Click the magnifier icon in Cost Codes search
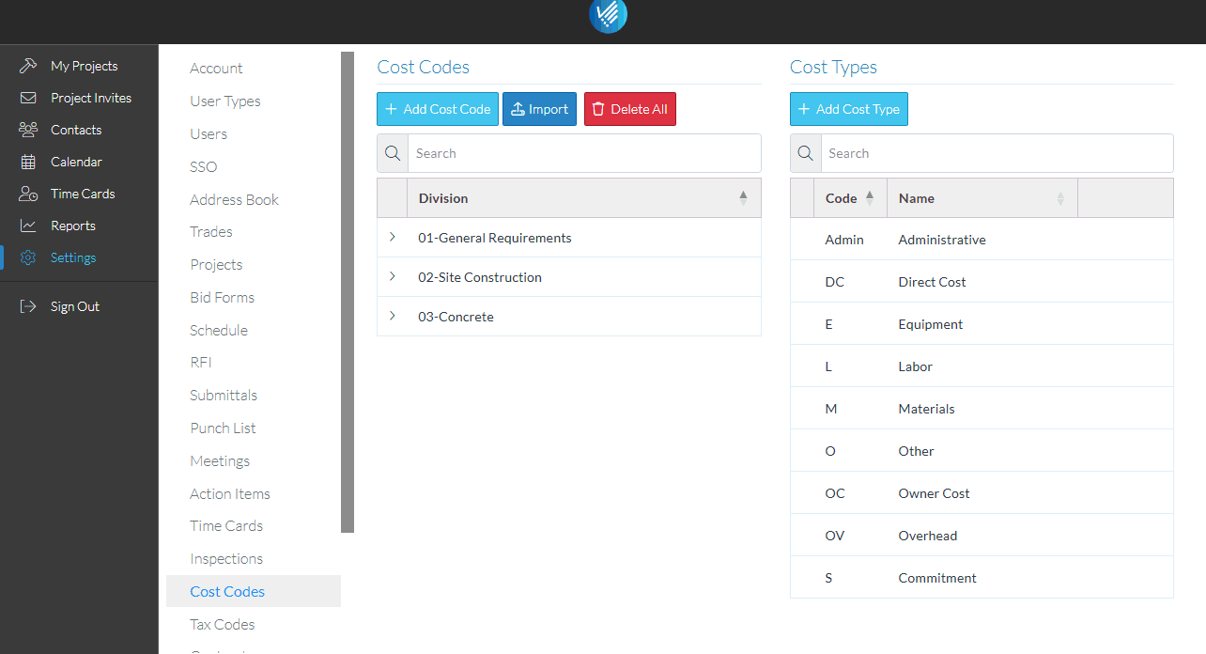Screen dimensions: 1206x654 pyautogui.click(x=393, y=153)
